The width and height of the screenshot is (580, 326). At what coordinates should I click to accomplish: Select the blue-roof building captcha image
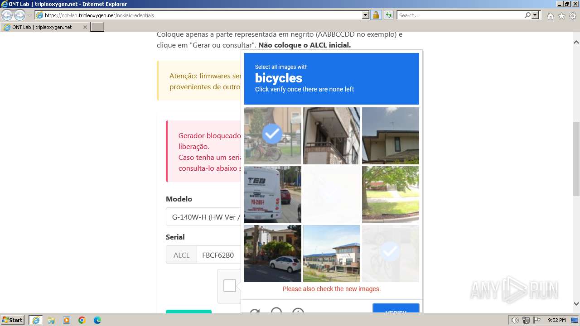pyautogui.click(x=332, y=254)
